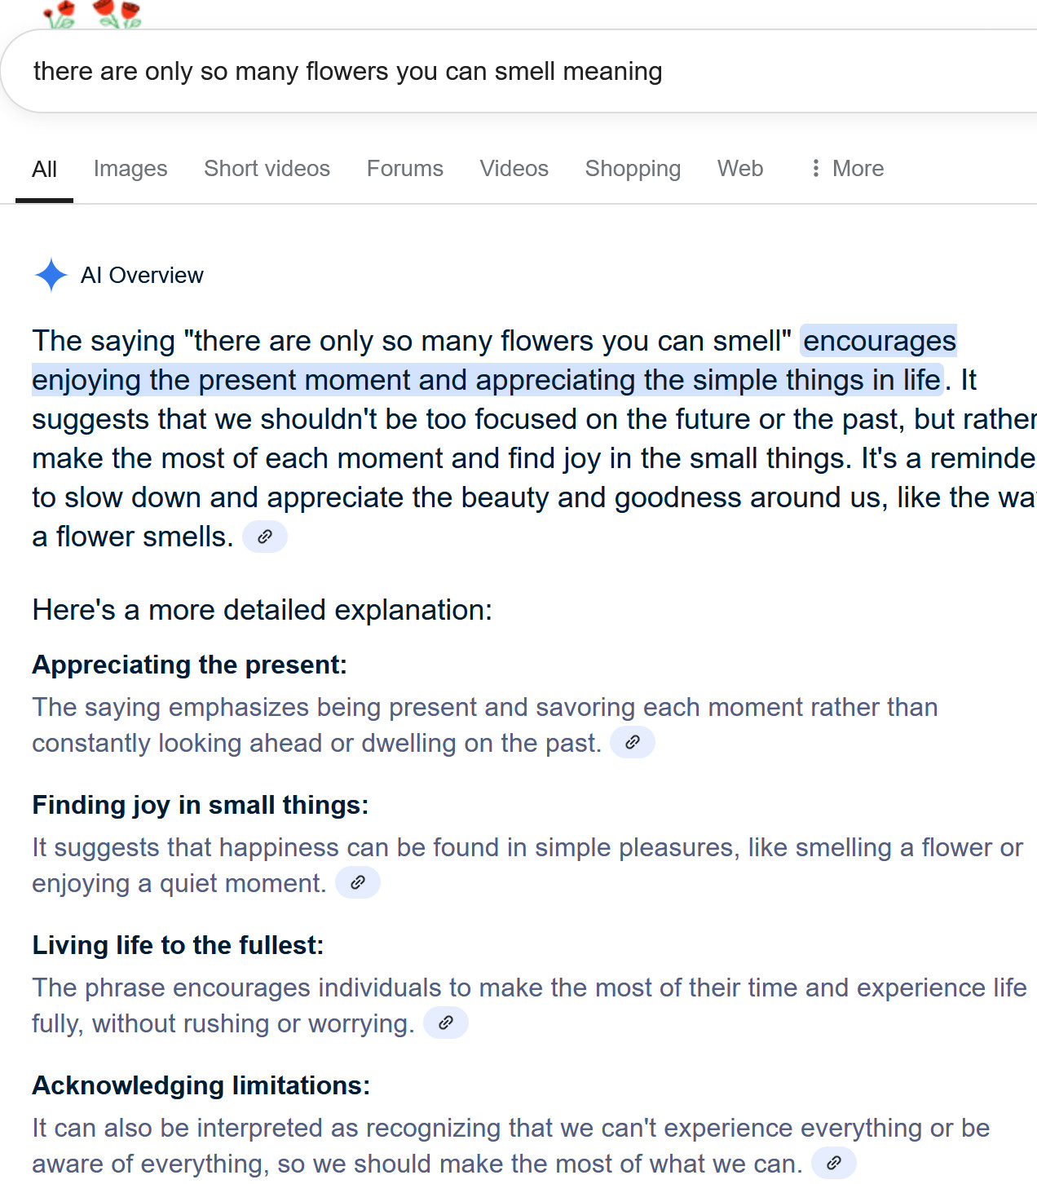
Task: Click the "Acknowledging limitations:" heading
Action: pos(201,1085)
